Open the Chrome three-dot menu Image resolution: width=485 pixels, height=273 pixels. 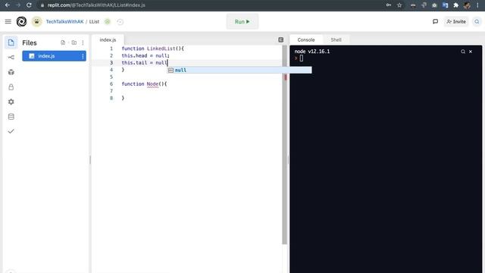coord(478,5)
